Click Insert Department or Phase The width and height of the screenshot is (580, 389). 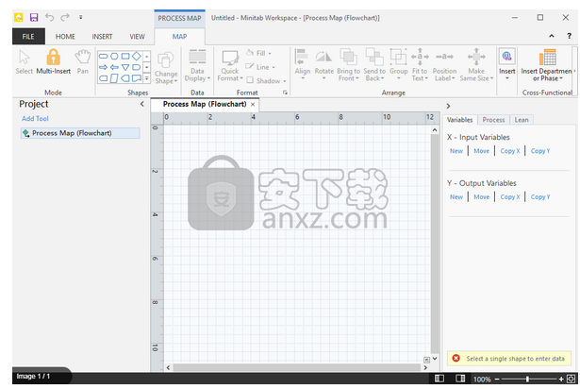point(547,65)
